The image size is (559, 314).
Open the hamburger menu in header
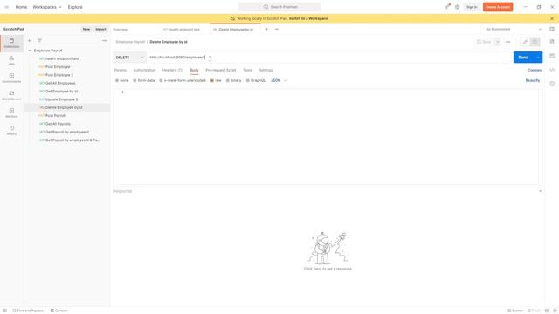click(6, 7)
